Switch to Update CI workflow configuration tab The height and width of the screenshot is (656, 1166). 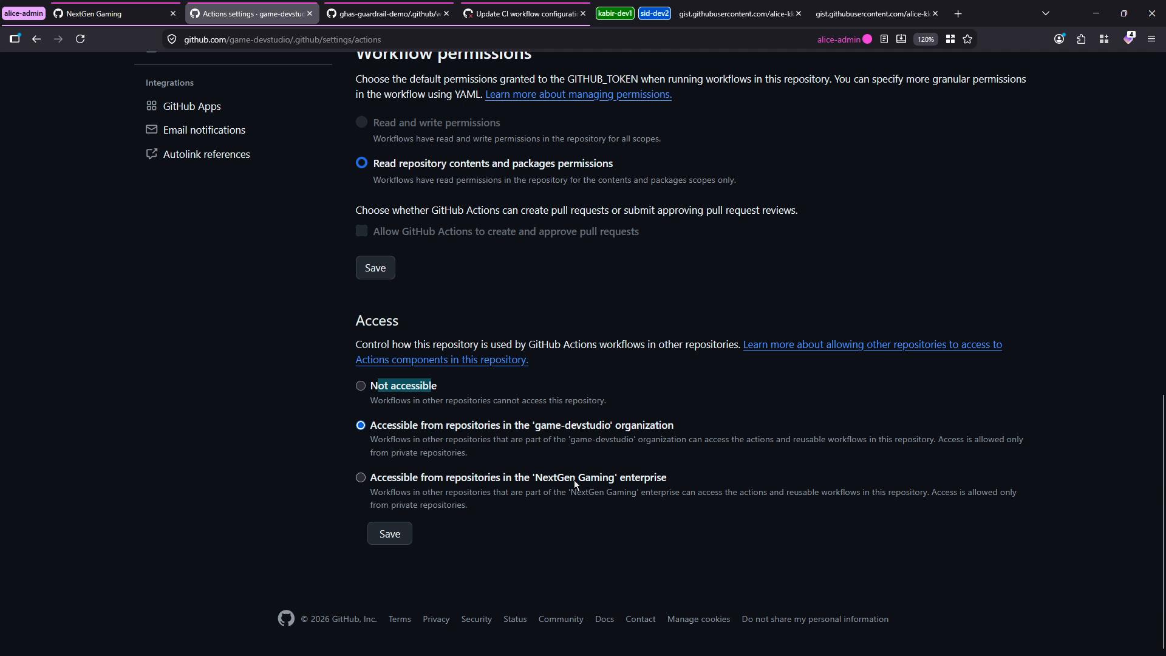point(525,13)
